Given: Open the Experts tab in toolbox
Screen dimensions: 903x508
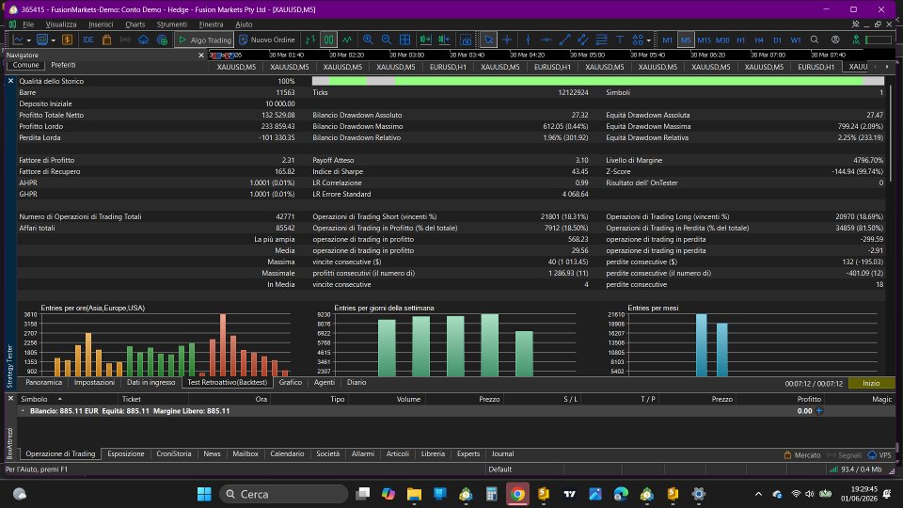Looking at the screenshot, I should point(468,453).
